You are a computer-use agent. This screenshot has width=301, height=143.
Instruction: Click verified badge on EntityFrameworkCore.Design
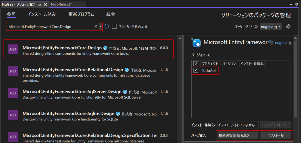tap(105, 48)
